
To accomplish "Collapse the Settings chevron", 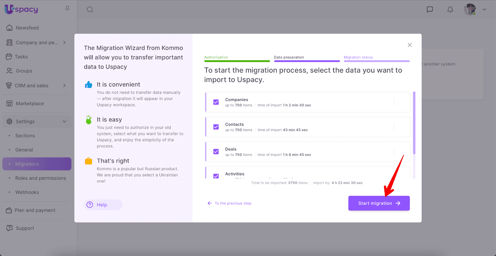I will click(64, 121).
